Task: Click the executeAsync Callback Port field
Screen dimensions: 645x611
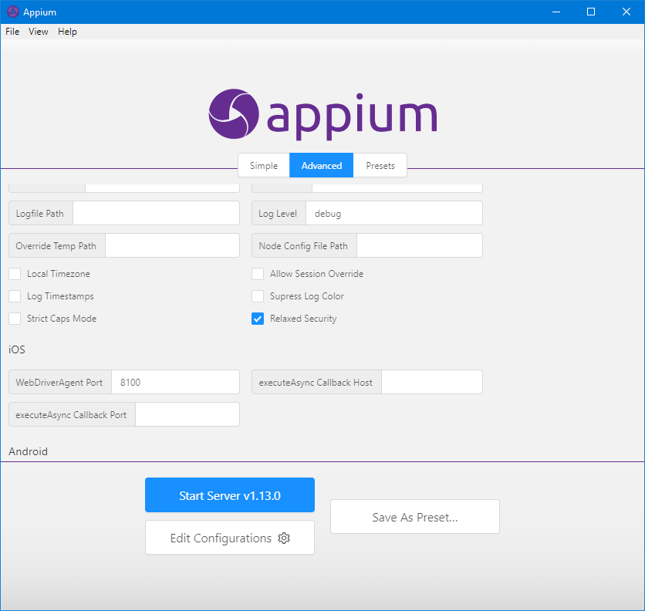Action: pos(187,414)
